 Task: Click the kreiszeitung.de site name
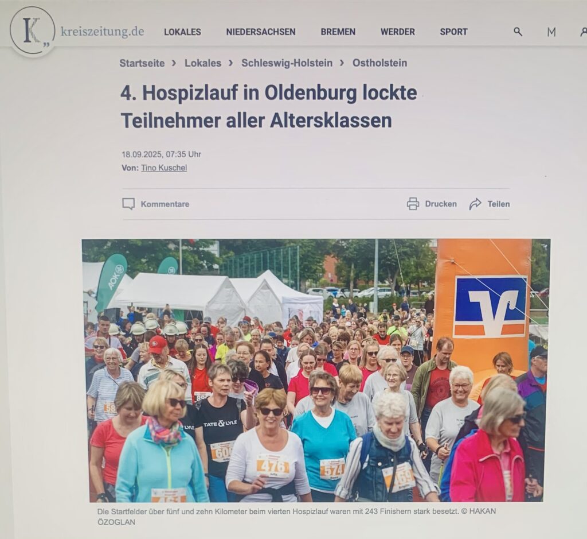point(102,32)
